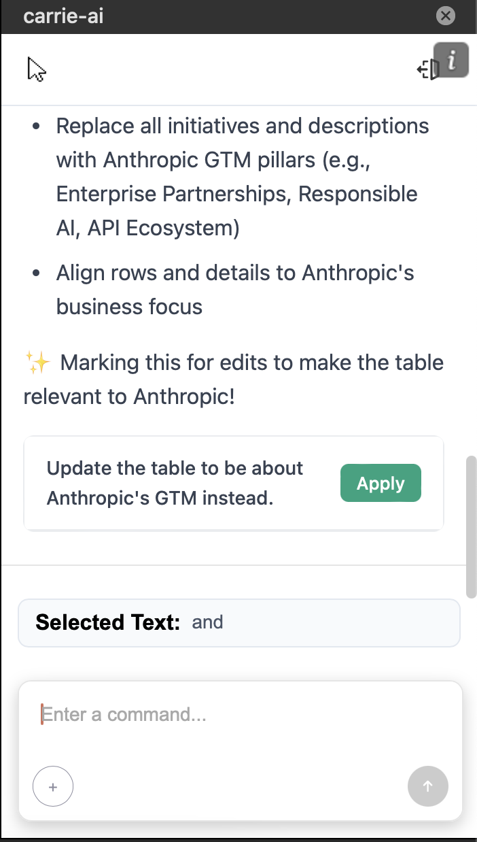Click the "Marking this for edits" paragraph
The width and height of the screenshot is (477, 842).
[x=234, y=379]
